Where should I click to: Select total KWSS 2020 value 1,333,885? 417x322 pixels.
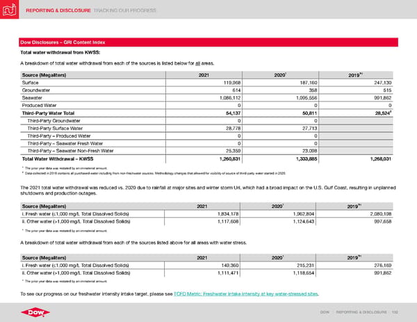click(306, 159)
